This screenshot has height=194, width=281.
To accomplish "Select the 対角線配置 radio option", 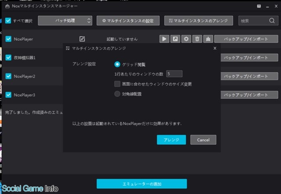I will [117, 94].
